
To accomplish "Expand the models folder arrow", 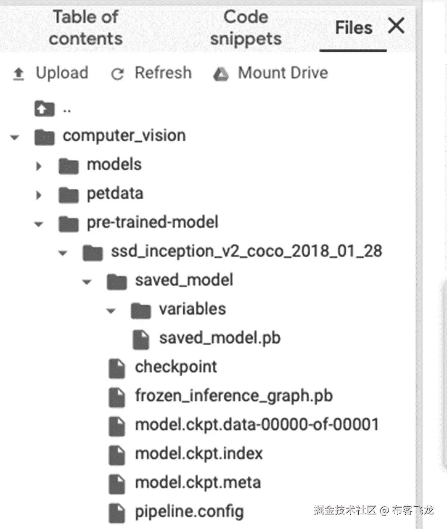I will coord(39,166).
